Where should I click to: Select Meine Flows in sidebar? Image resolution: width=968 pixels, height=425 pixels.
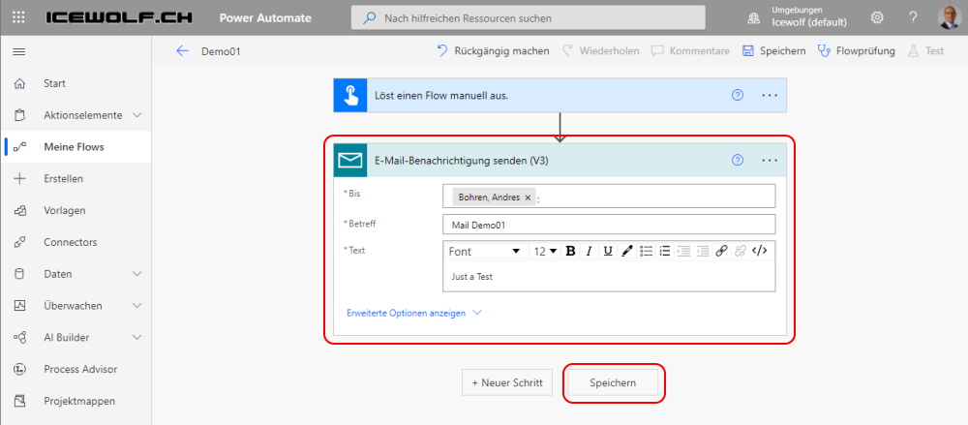[x=76, y=147]
